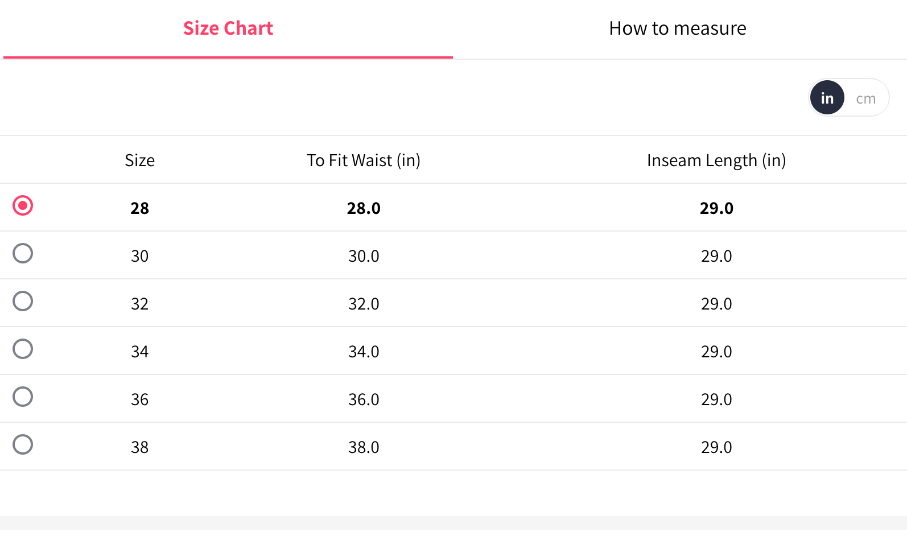Image resolution: width=907 pixels, height=536 pixels.
Task: Click the size 38 label text
Action: click(139, 447)
